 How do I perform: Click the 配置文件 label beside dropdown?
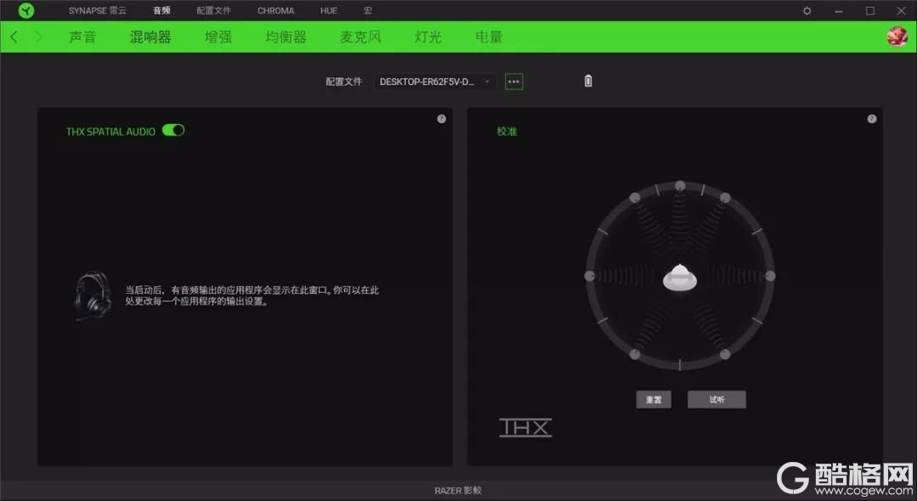click(x=344, y=82)
